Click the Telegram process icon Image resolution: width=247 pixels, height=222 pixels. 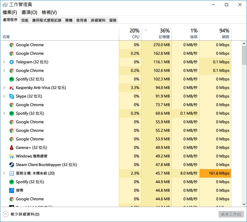[12, 62]
